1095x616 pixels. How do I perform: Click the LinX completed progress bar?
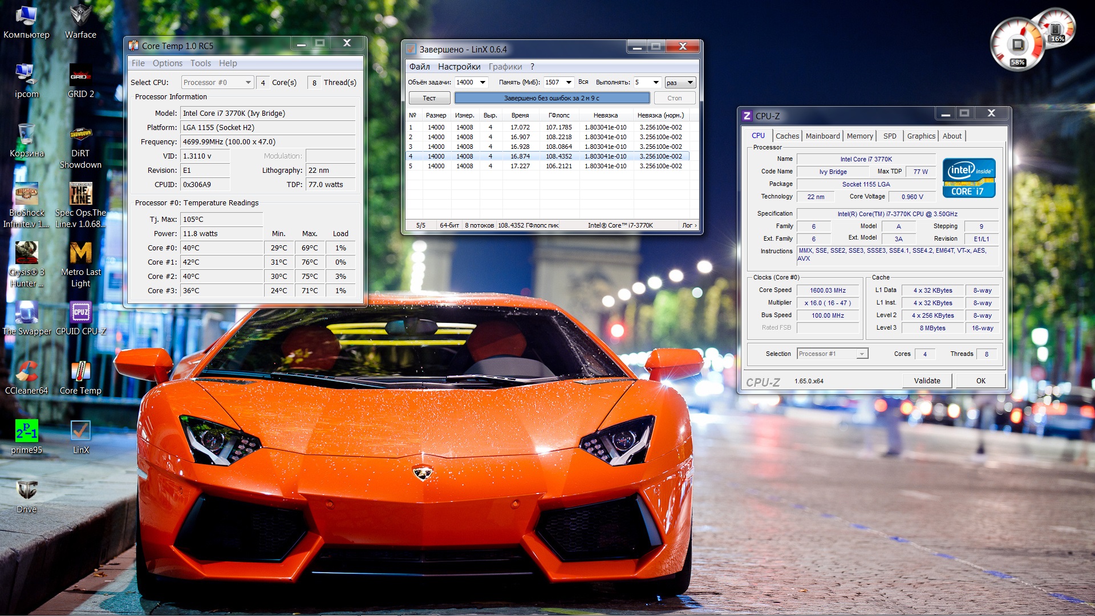coord(551,98)
